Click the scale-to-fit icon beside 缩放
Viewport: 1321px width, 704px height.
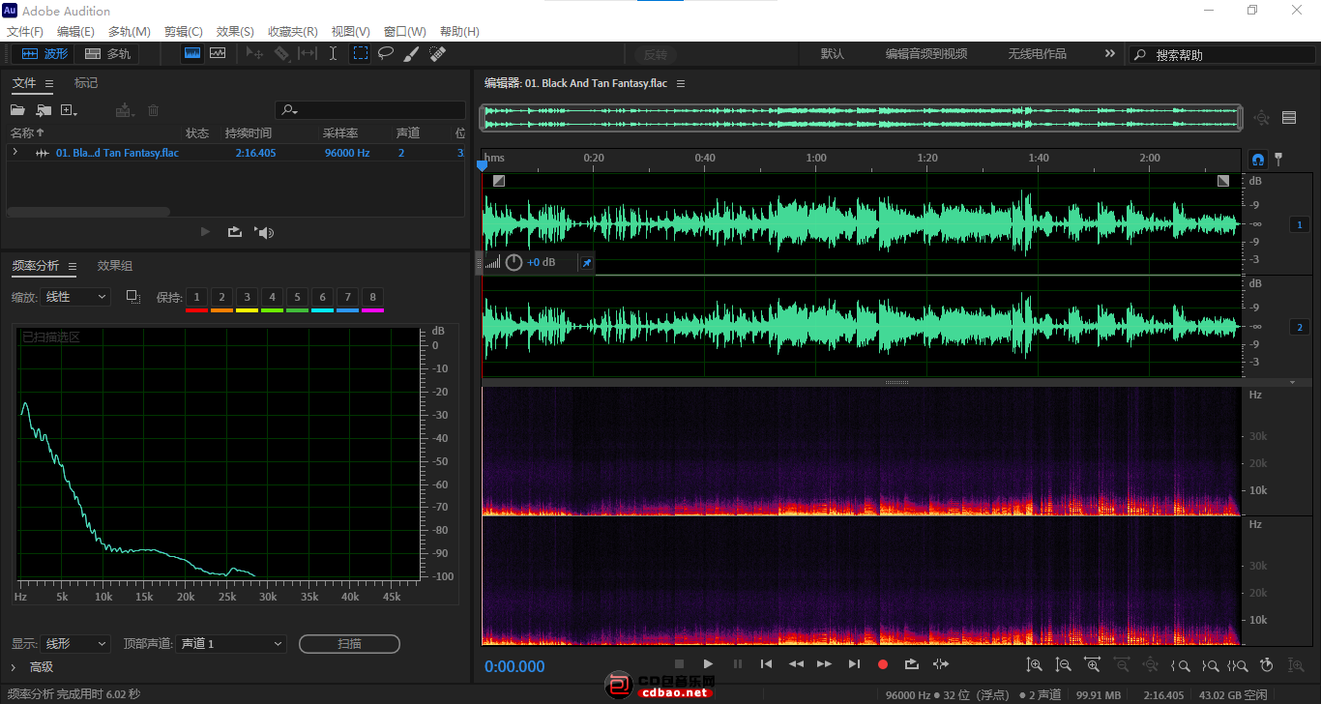coord(133,297)
